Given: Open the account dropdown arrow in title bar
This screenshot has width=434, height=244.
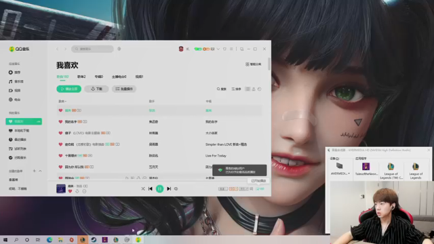Looking at the screenshot, I should tap(218, 49).
